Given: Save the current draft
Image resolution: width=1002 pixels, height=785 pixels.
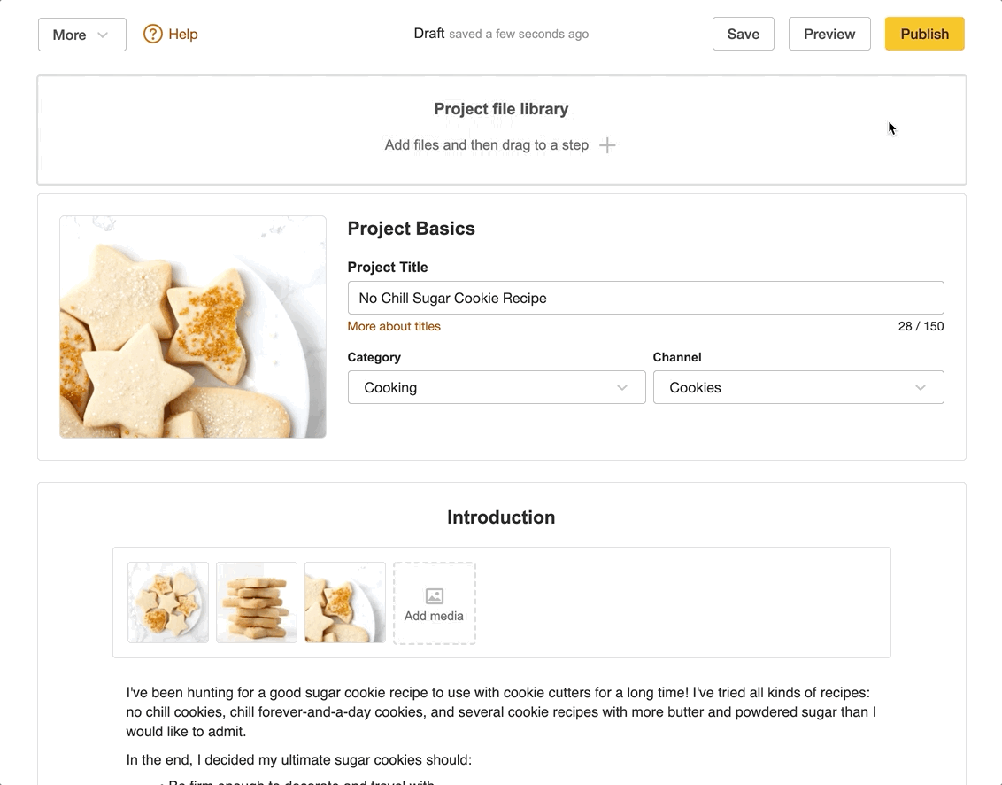Looking at the screenshot, I should (x=743, y=34).
